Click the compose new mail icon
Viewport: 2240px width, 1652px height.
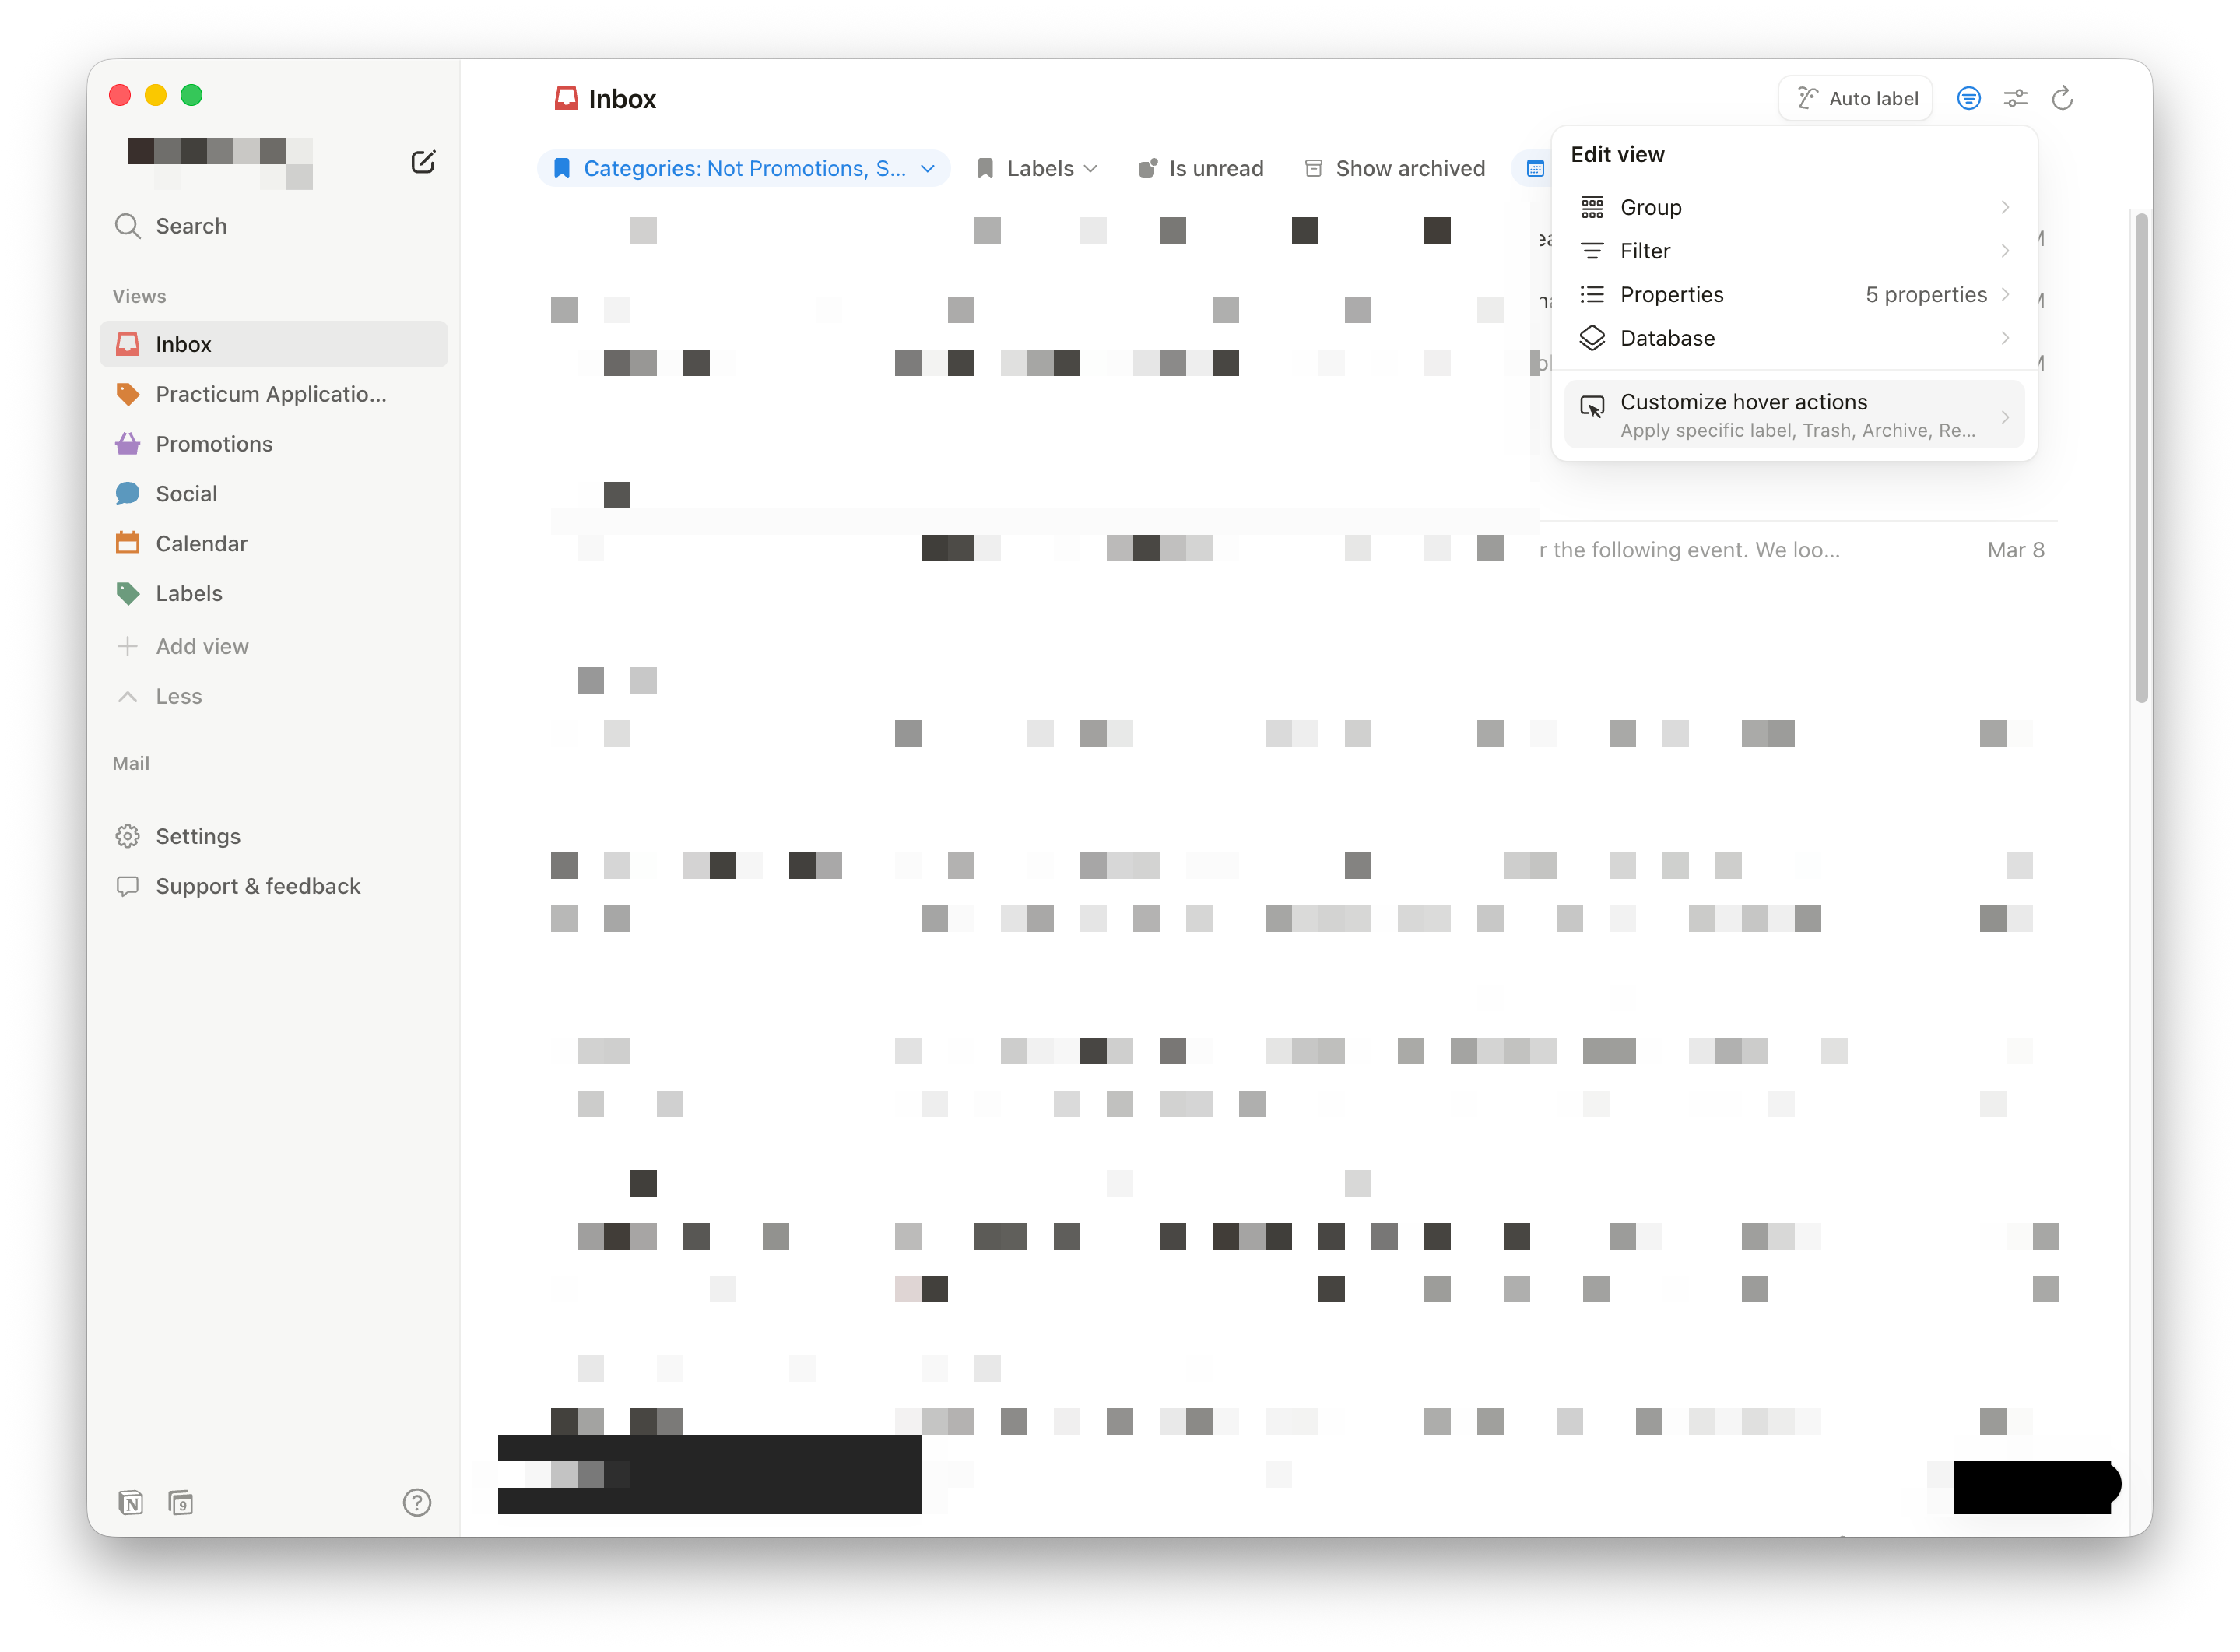pyautogui.click(x=423, y=162)
